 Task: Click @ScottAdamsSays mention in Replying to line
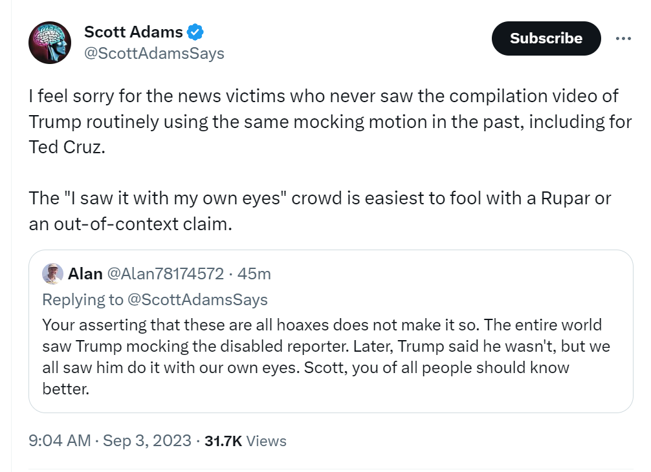pos(197,299)
